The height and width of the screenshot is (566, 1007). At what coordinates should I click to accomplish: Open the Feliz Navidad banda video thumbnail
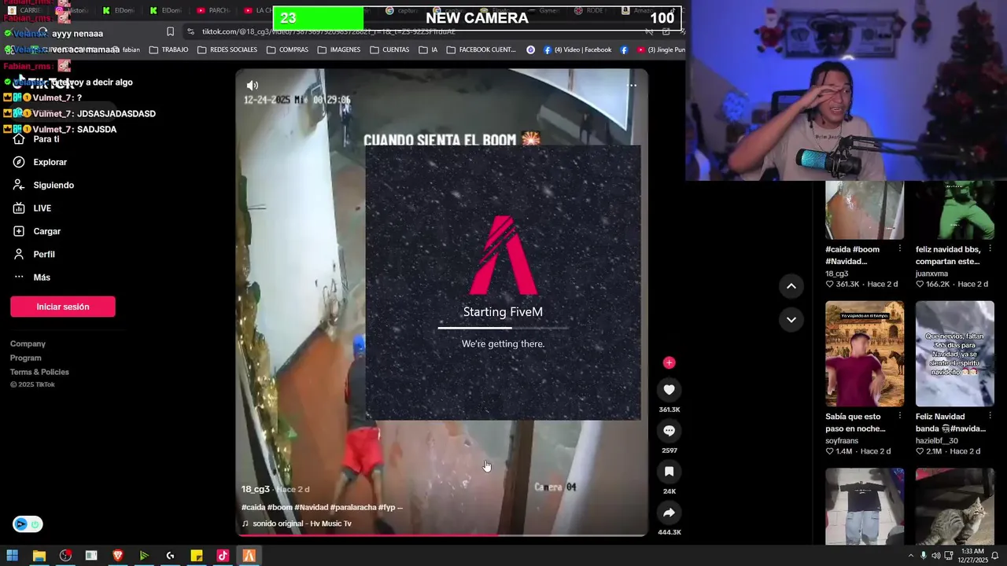click(x=955, y=354)
